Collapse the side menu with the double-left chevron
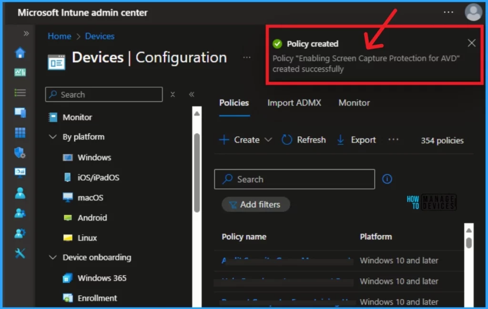Viewport: 488px width, 309px height. point(192,94)
